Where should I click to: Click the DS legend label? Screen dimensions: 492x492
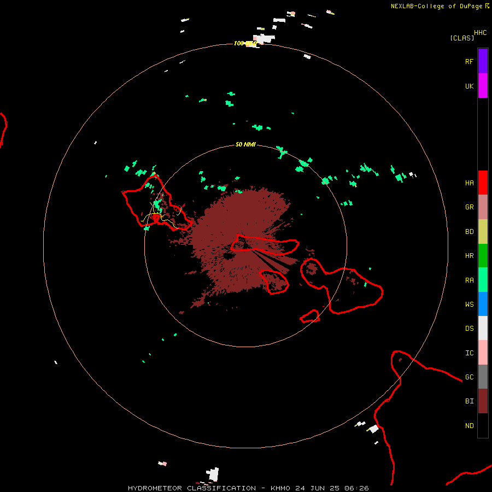(x=469, y=329)
